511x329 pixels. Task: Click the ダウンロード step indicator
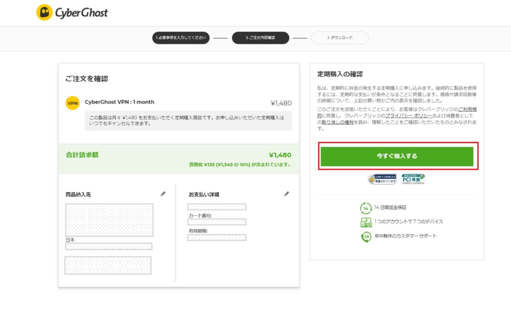tap(339, 37)
